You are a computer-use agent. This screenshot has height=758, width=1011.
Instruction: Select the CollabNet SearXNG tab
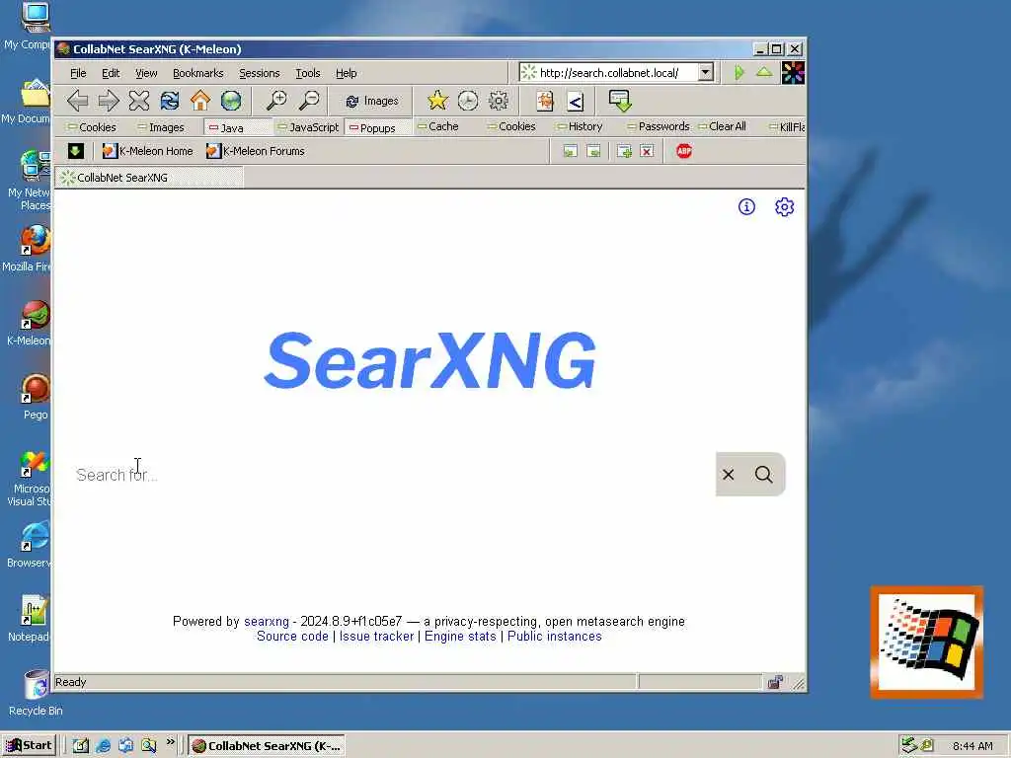pos(150,178)
